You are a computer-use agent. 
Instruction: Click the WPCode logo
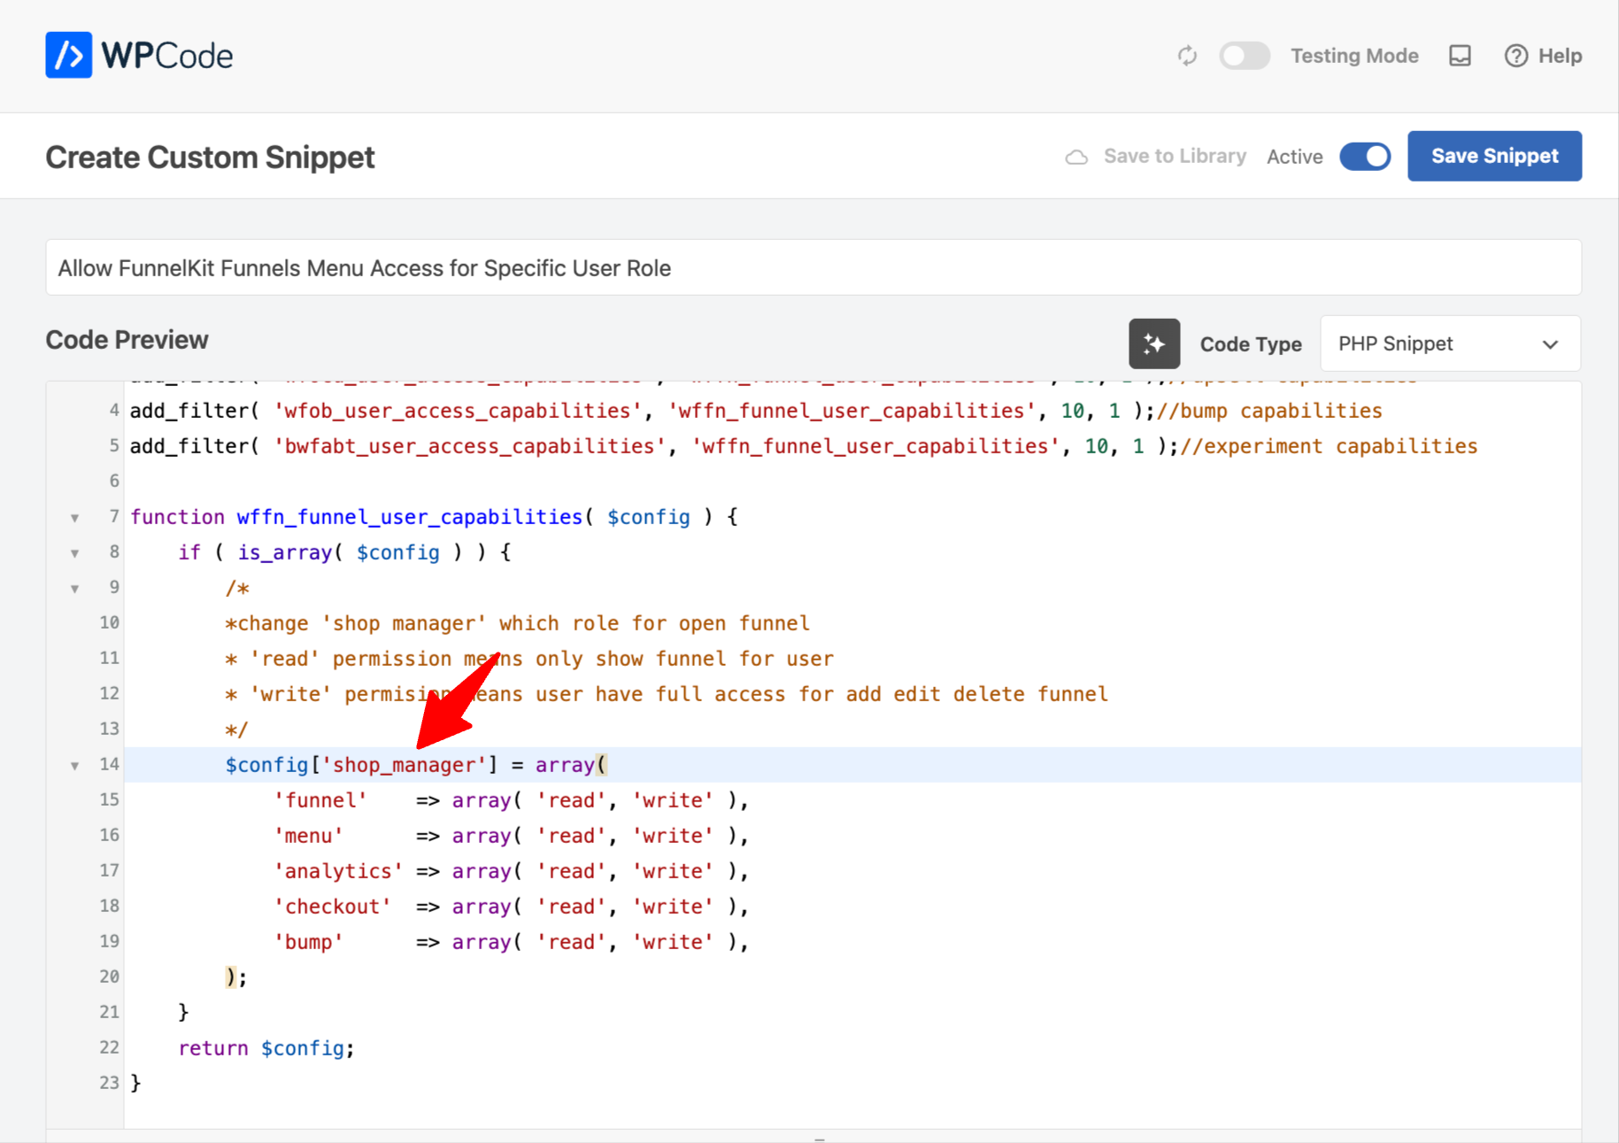139,55
